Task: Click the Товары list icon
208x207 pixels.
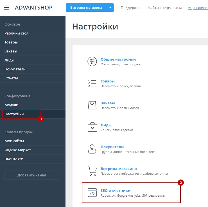Action: pos(92,83)
